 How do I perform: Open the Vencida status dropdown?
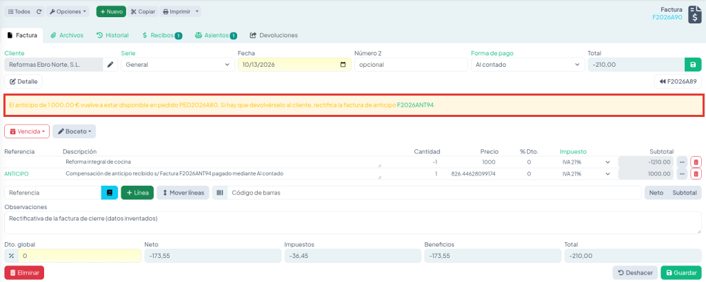[27, 131]
